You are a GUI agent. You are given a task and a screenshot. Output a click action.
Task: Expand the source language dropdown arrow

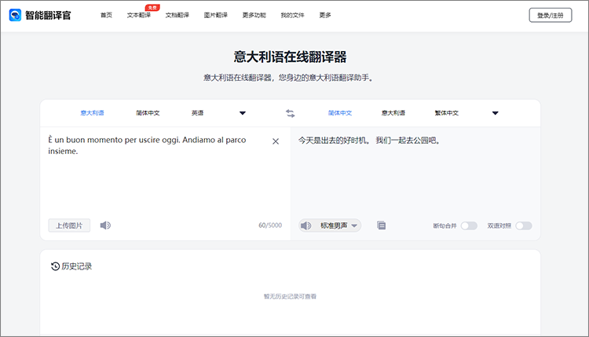242,113
